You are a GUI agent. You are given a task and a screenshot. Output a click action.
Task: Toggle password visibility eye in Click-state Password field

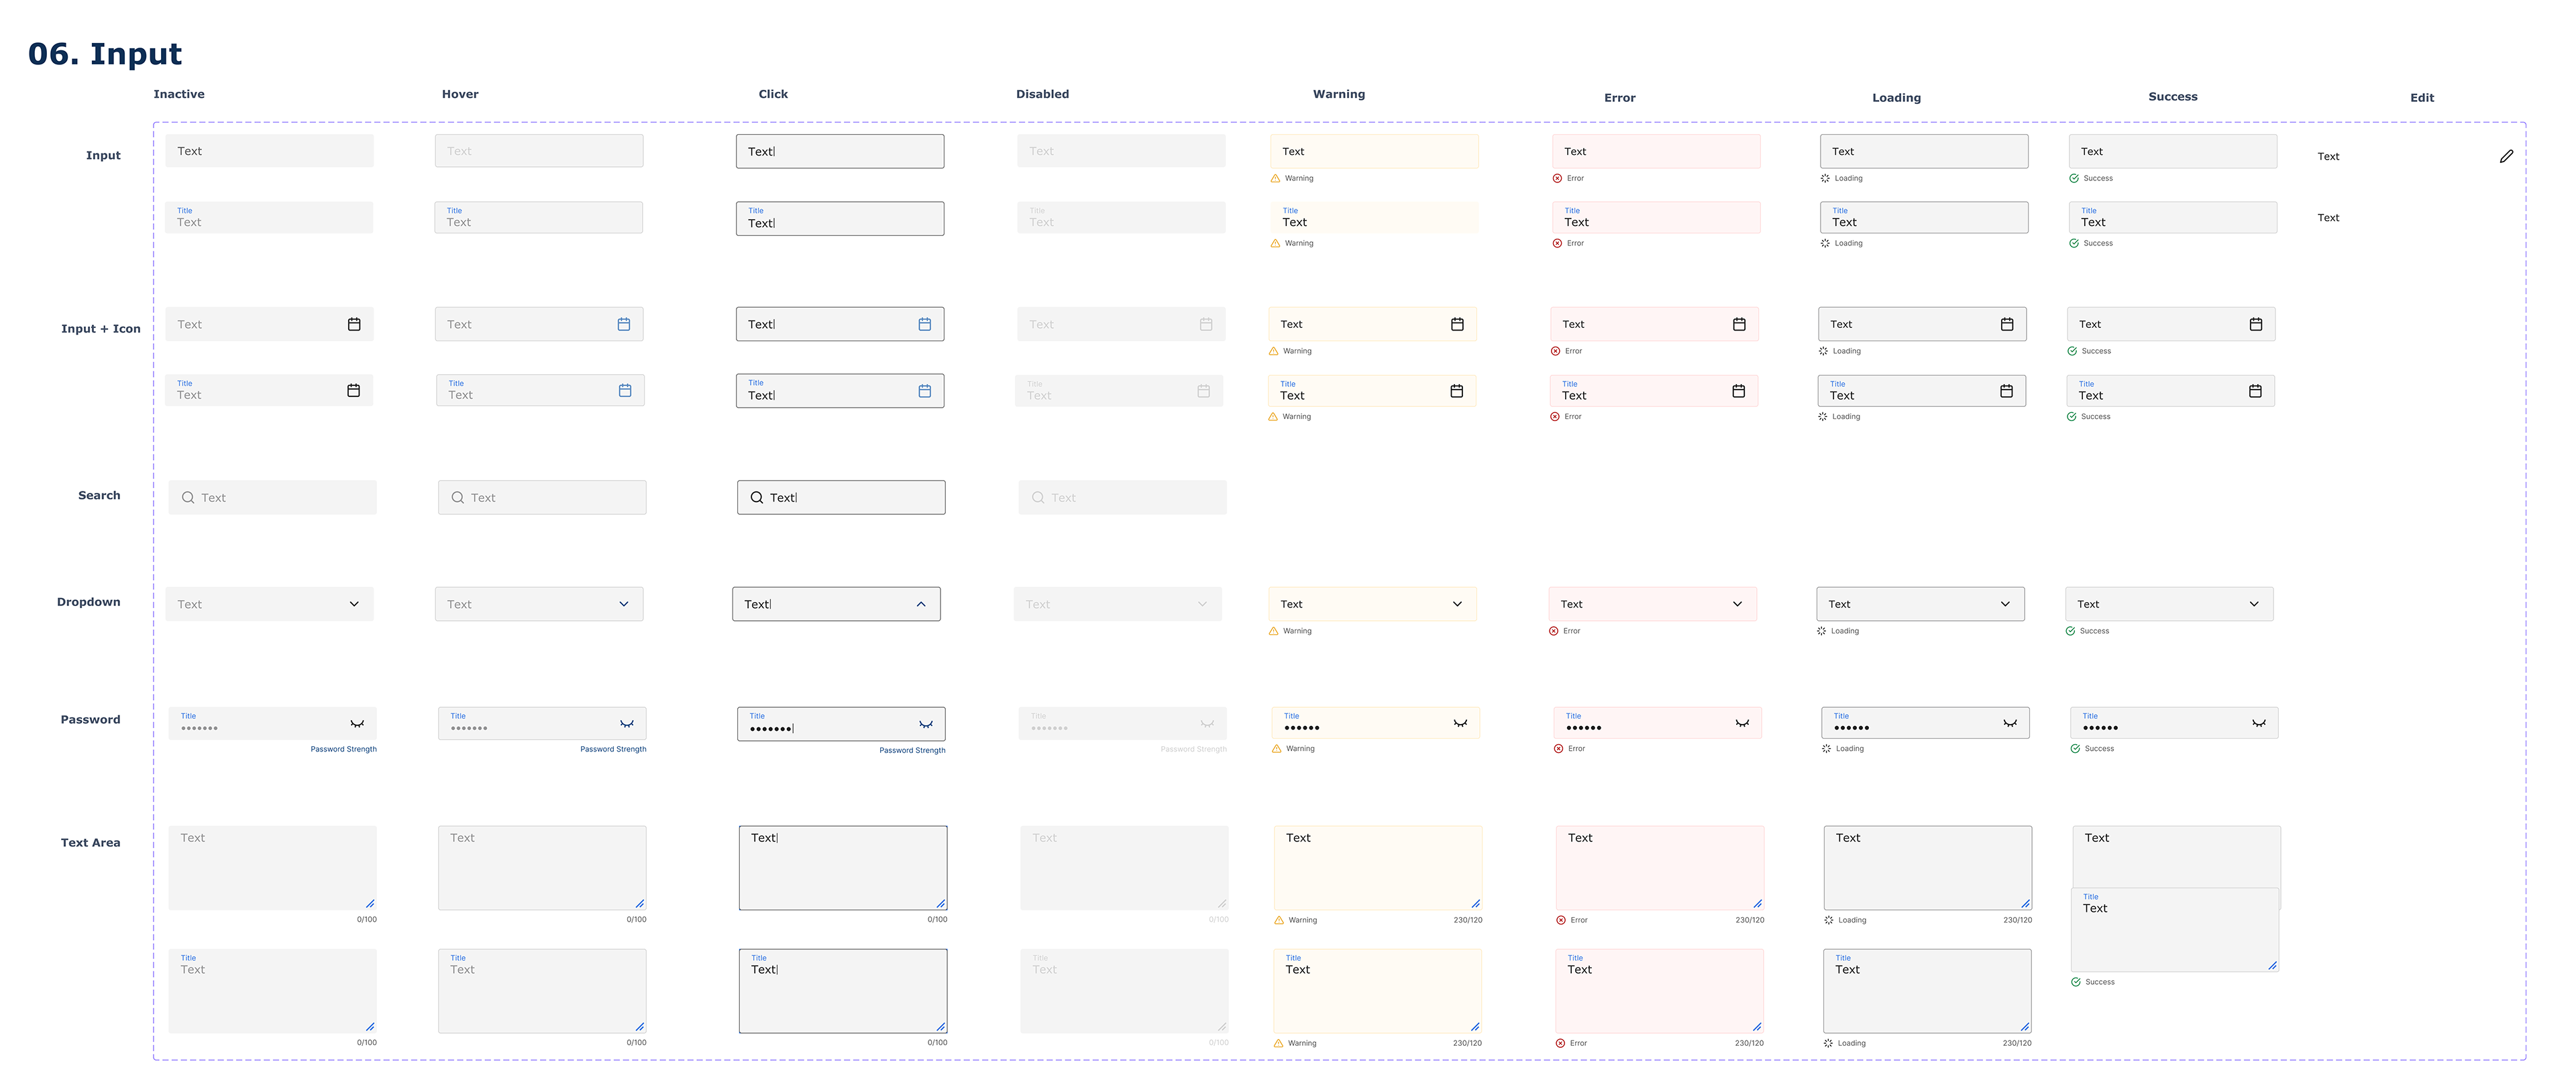tap(926, 724)
